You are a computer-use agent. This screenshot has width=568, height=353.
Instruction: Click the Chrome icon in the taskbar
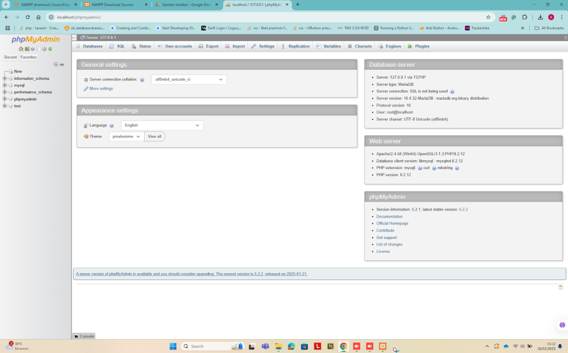tap(343, 346)
